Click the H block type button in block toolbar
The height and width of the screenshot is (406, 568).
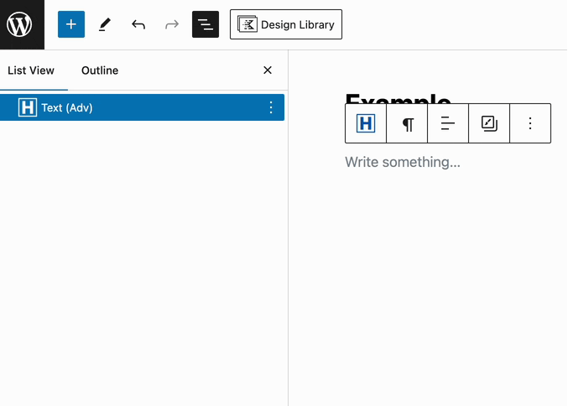click(x=366, y=123)
